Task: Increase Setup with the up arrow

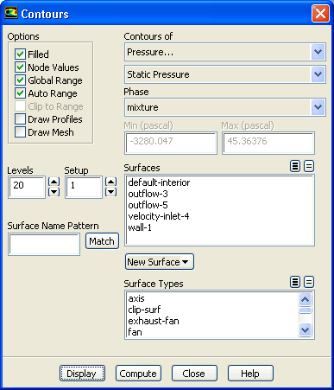Action: [110, 182]
